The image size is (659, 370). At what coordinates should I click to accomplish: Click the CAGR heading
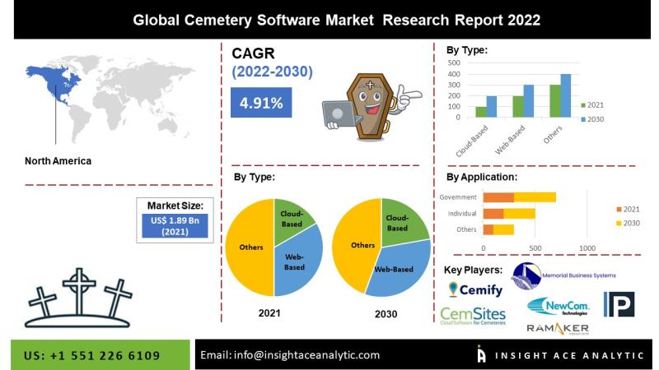click(x=254, y=53)
